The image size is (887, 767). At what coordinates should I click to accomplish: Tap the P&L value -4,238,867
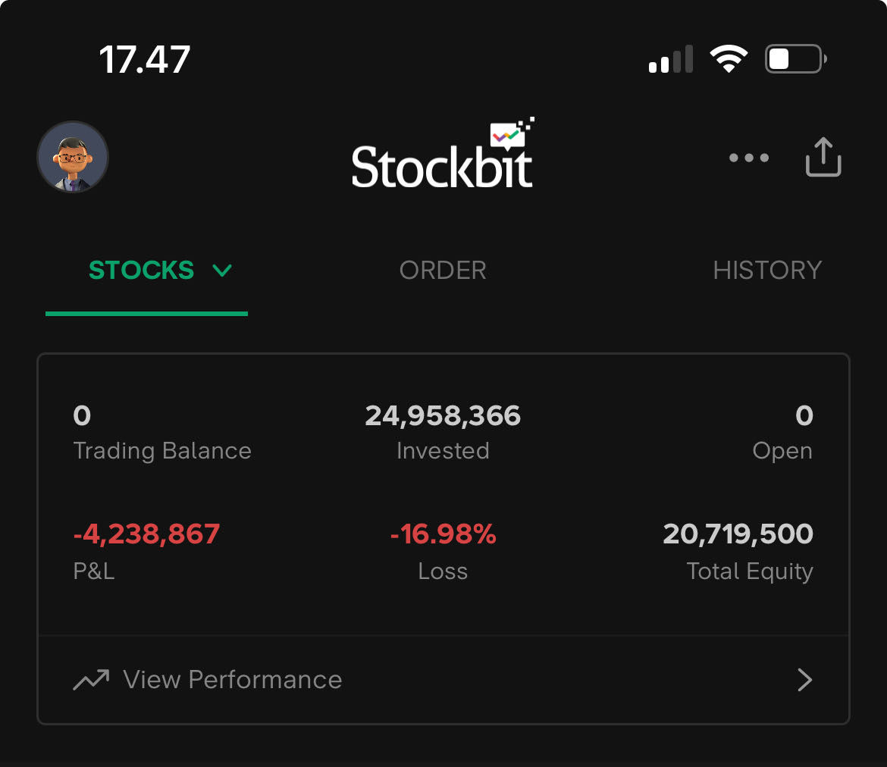coord(146,534)
